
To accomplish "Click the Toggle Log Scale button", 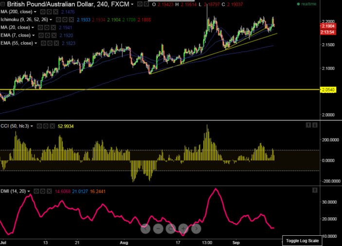I will (302, 241).
